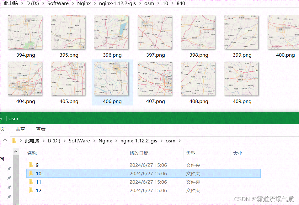Click the sidebar scrollbar up arrow
The height and width of the screenshot is (205, 299).
[16, 151]
